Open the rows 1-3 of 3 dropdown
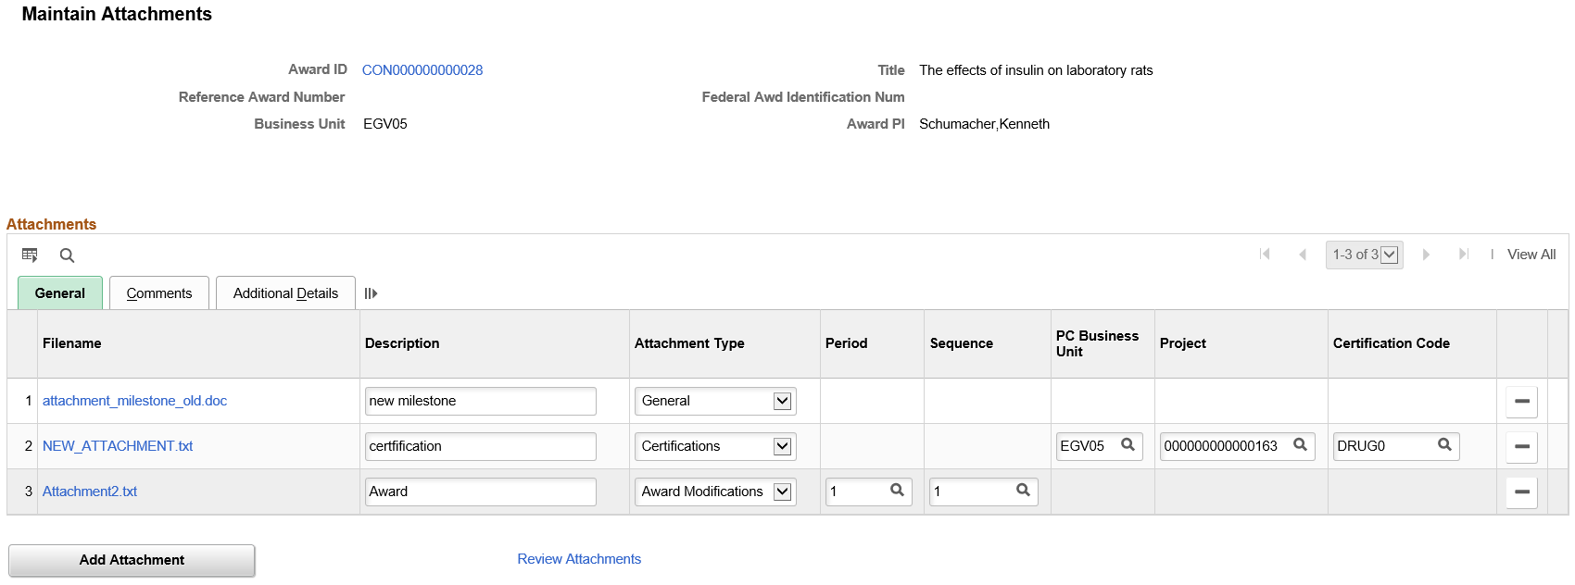The image size is (1575, 585). coord(1389,255)
